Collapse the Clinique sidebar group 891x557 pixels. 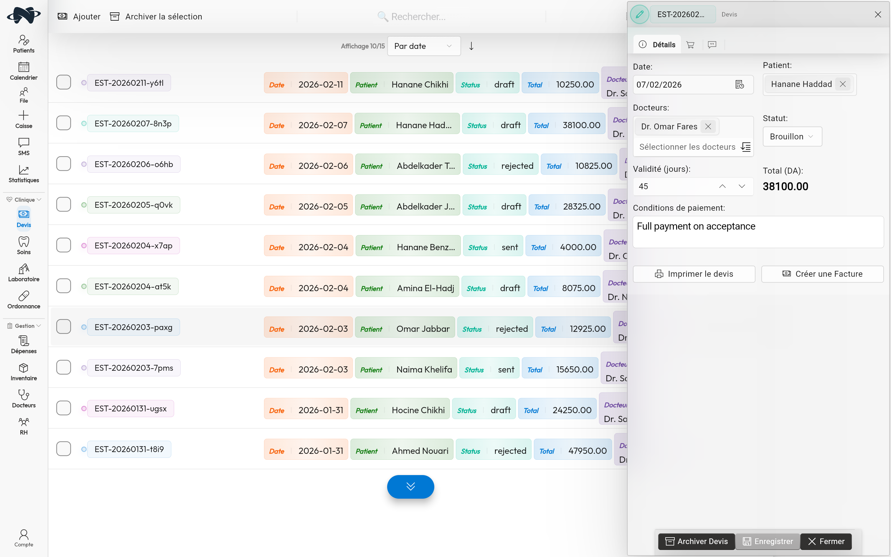(23, 199)
